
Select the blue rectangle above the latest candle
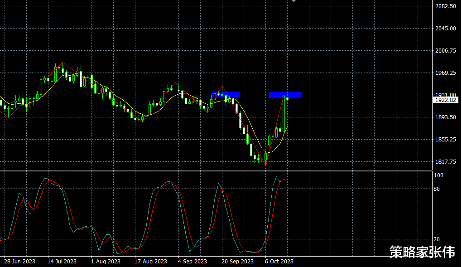pos(285,95)
